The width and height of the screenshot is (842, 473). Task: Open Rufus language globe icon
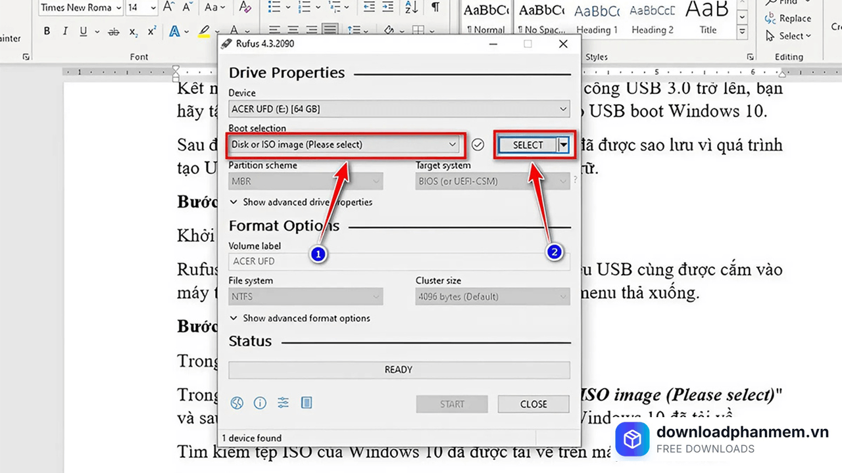[x=237, y=403]
